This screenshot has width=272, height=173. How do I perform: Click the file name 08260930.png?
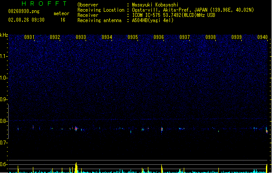click(24, 11)
